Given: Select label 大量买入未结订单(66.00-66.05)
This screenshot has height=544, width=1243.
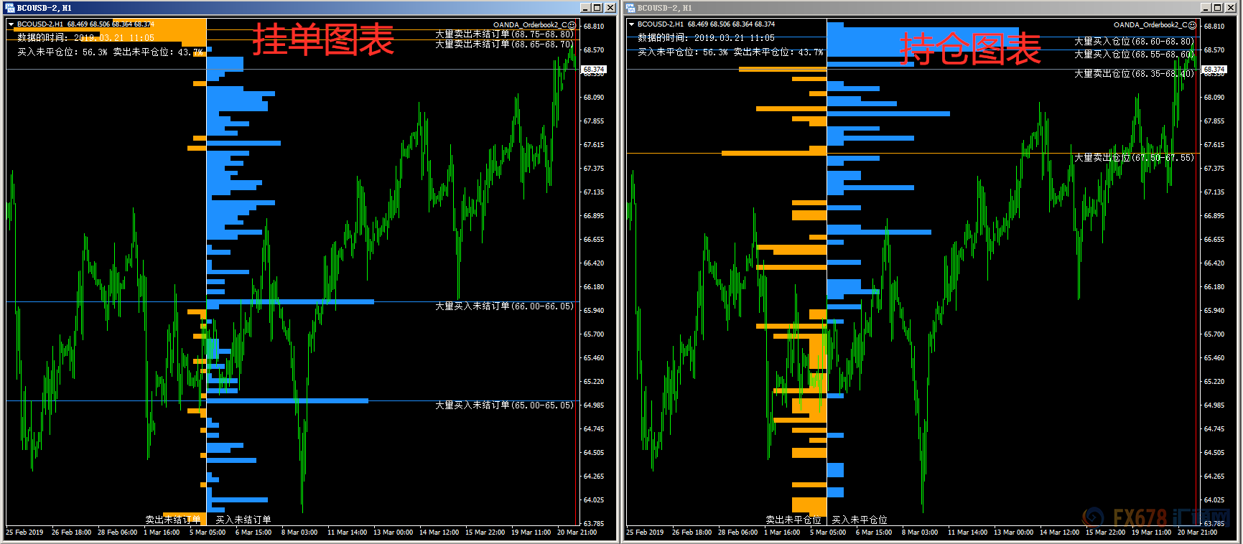Looking at the screenshot, I should pos(505,306).
